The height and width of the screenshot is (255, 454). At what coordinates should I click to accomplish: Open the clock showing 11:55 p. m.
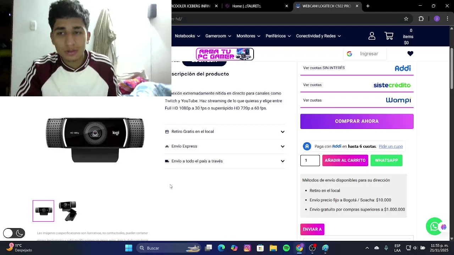point(440,248)
